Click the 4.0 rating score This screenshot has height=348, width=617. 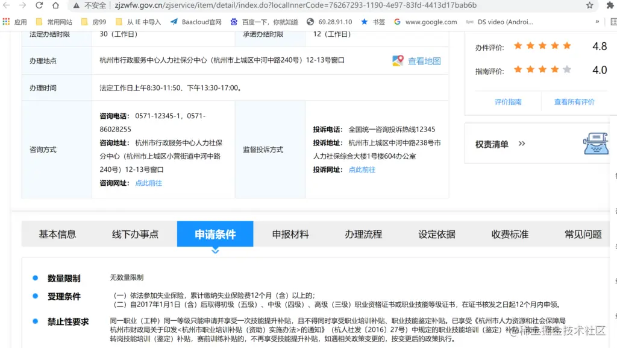coord(600,70)
